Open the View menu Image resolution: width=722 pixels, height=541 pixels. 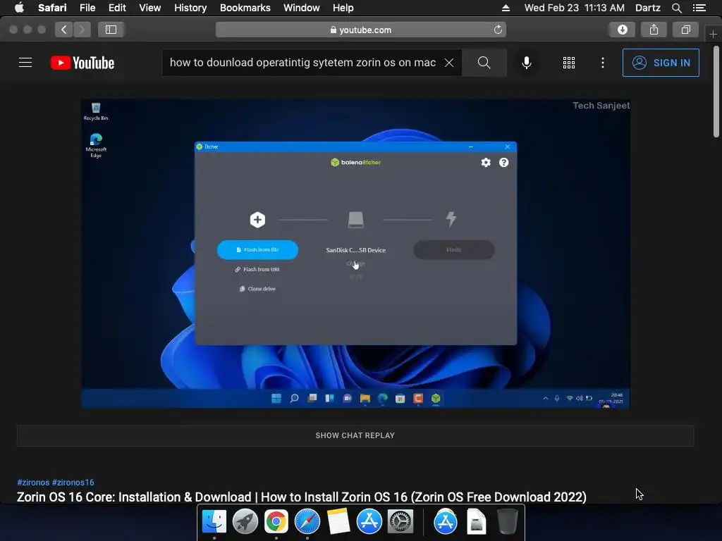point(150,8)
